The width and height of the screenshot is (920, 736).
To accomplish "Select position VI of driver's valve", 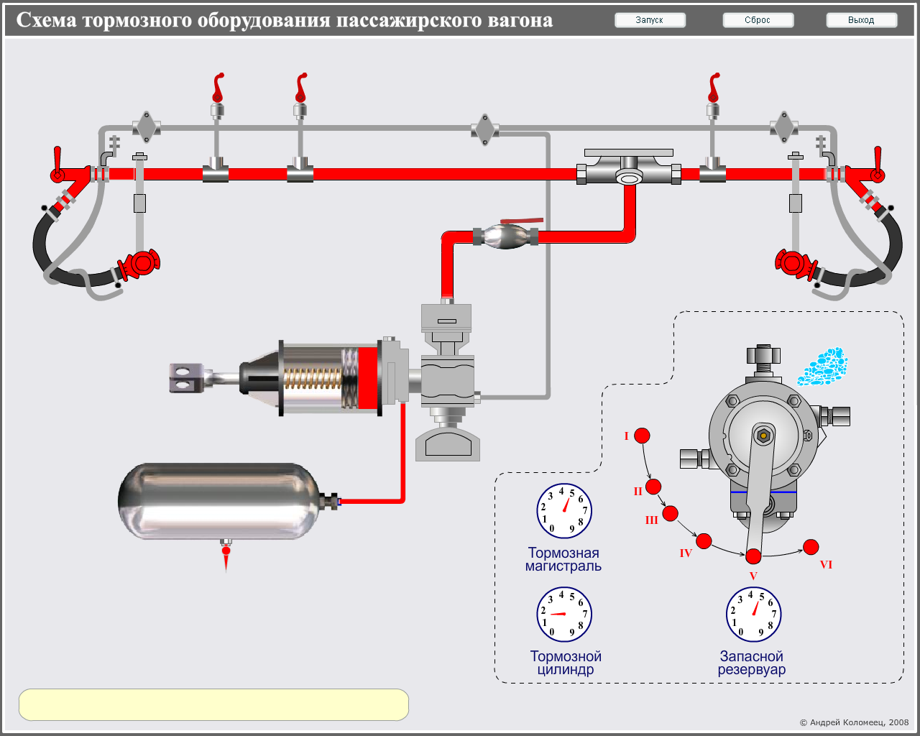I will point(811,547).
